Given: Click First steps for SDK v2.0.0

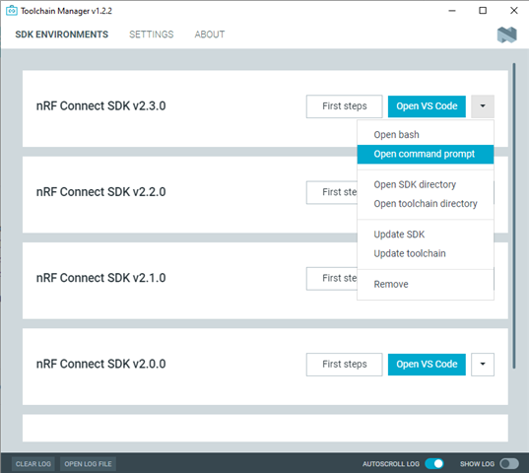Looking at the screenshot, I should click(x=345, y=365).
